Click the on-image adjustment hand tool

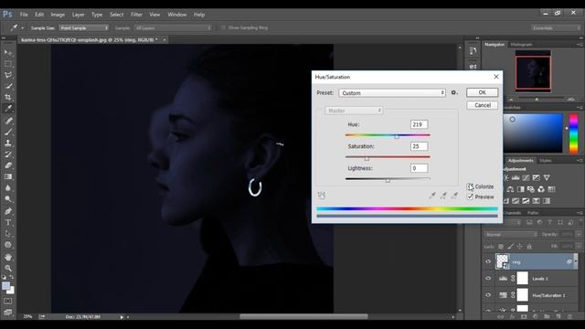tap(322, 195)
